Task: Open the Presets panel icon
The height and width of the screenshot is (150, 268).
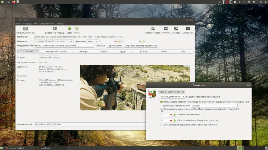Action: [x=153, y=29]
